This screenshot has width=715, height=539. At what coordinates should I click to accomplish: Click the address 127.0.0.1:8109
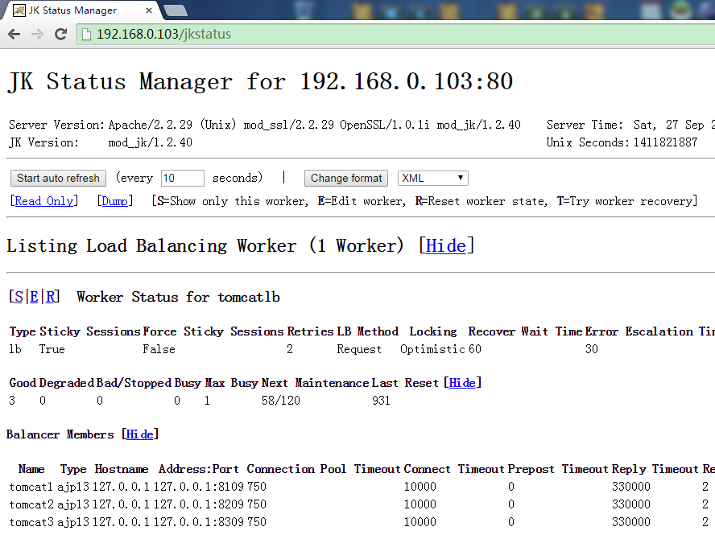199,487
